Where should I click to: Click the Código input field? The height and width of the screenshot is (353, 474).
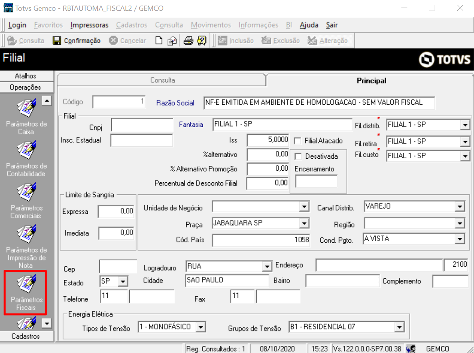pyautogui.click(x=119, y=102)
